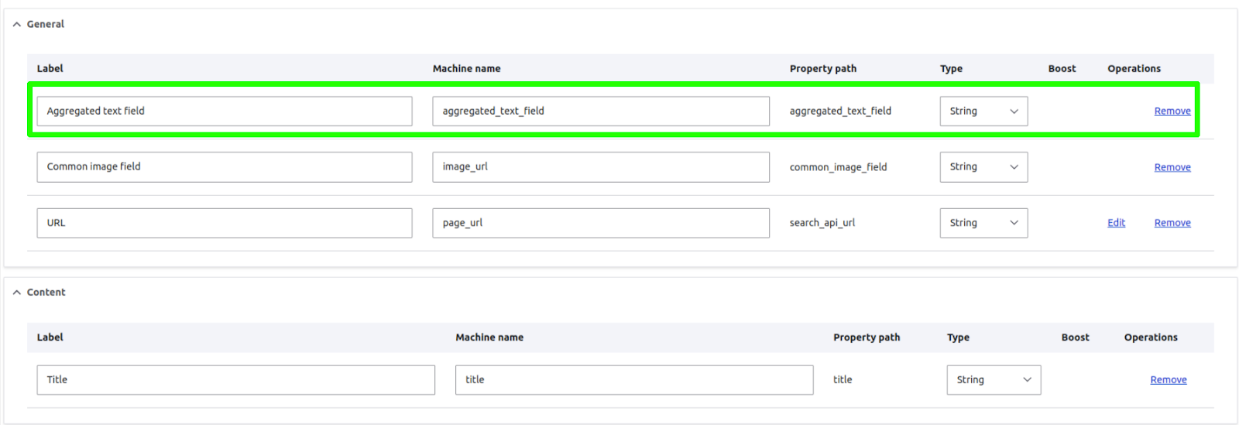Click Content table's Label column header

click(x=50, y=338)
